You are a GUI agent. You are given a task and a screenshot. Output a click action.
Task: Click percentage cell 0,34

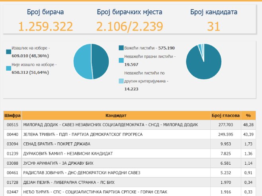(248, 183)
